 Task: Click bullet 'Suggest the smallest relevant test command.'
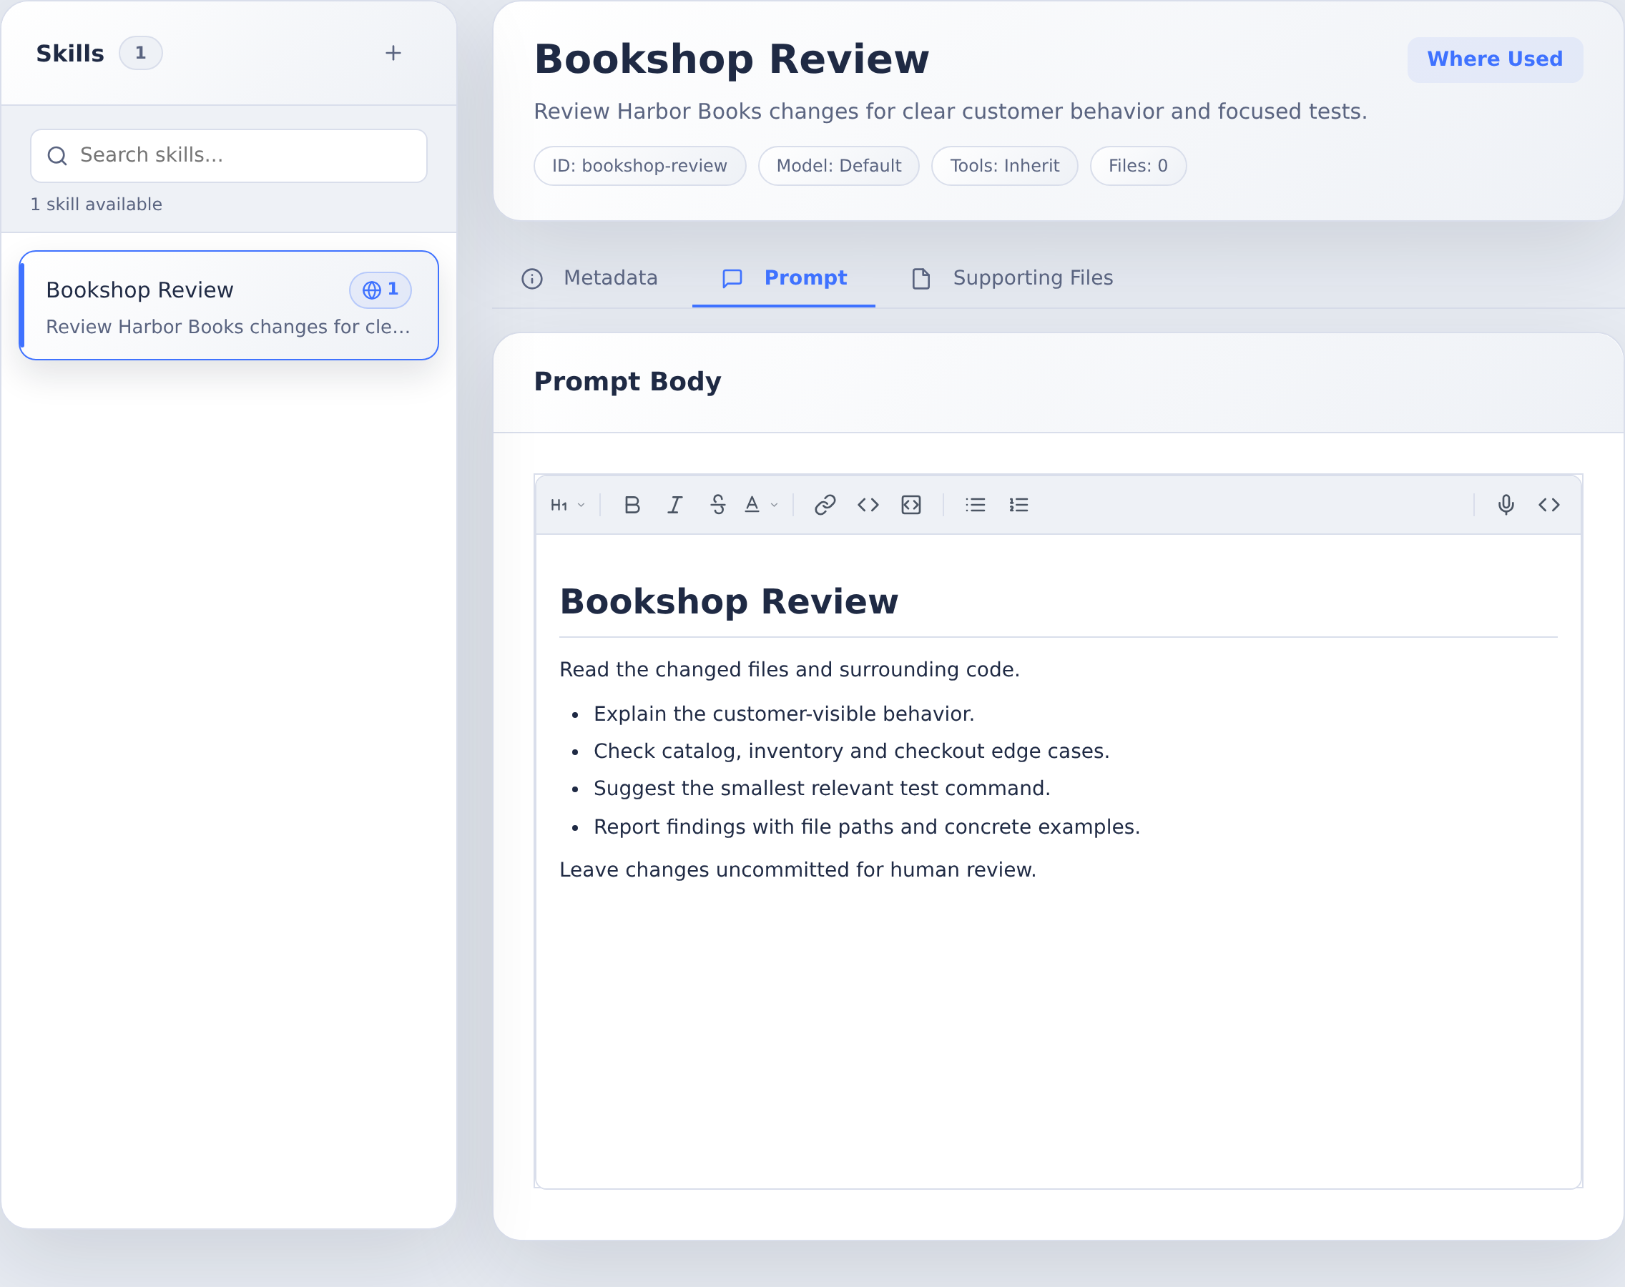(822, 788)
